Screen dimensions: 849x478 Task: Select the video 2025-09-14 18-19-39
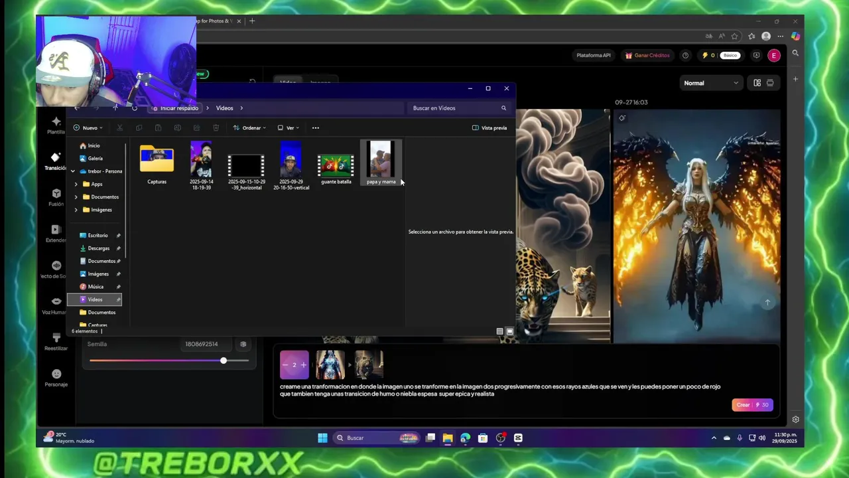point(201,165)
